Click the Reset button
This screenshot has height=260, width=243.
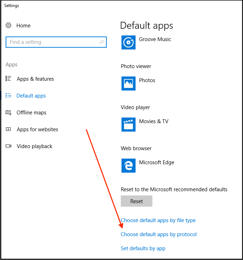point(137,201)
